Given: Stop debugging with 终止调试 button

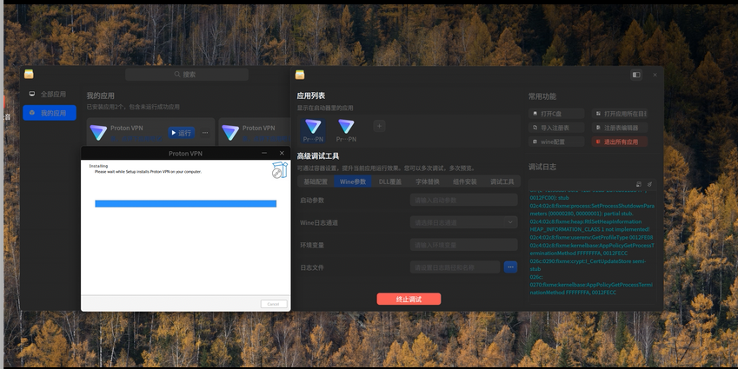Looking at the screenshot, I should pos(409,299).
